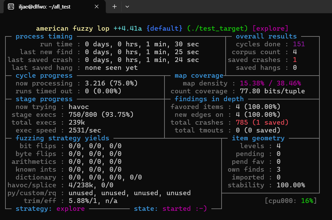
Task: Close the ~/afl_test terminal tab
Action: tap(97, 6)
